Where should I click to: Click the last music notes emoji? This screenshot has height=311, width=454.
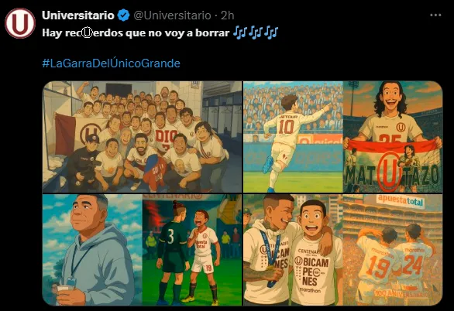coord(272,32)
